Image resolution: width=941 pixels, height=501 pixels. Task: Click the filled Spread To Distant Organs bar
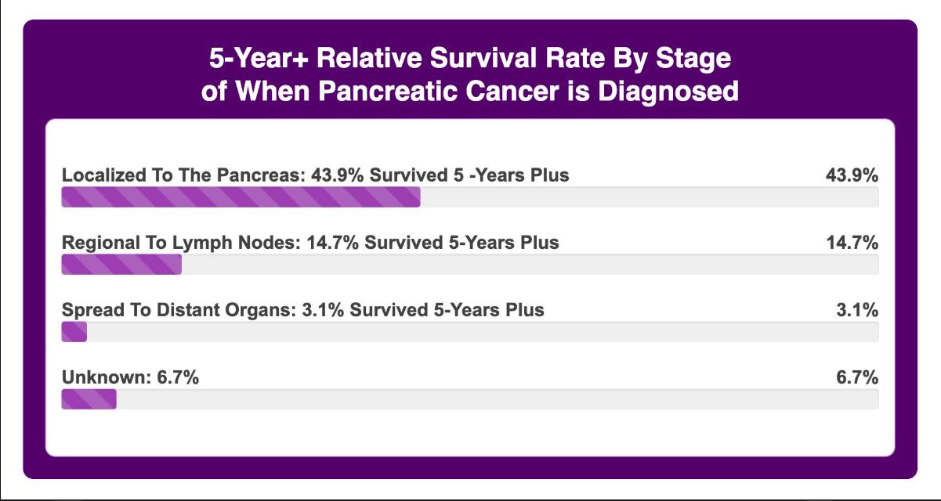coord(74,332)
